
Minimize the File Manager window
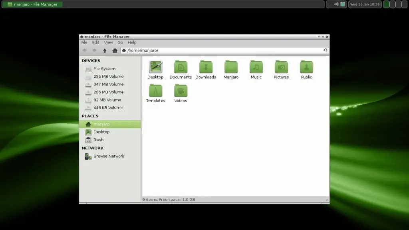click(x=319, y=37)
